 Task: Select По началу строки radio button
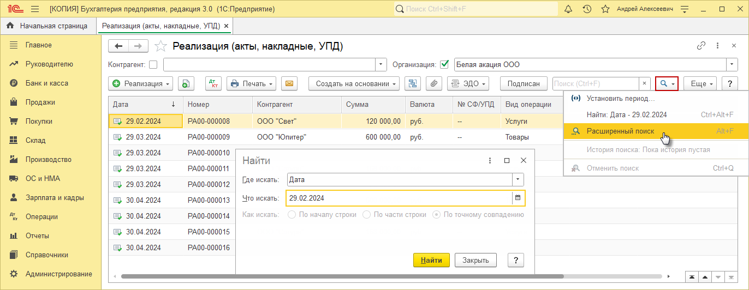(x=291, y=215)
